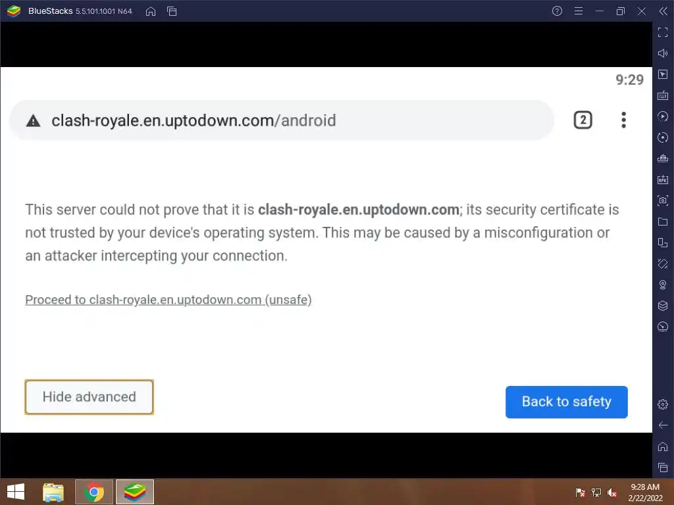Open the multi-window icon in title bar
674x505 pixels.
tap(172, 11)
